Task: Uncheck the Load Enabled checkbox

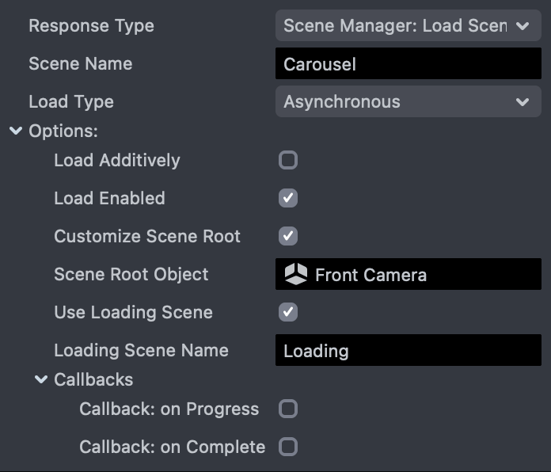Action: pos(288,198)
